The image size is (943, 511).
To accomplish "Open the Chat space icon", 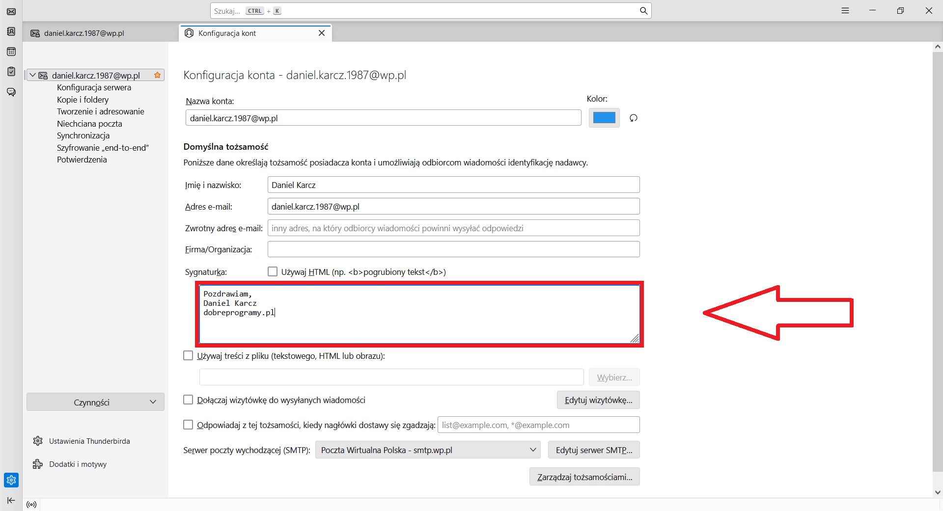I will [x=11, y=92].
